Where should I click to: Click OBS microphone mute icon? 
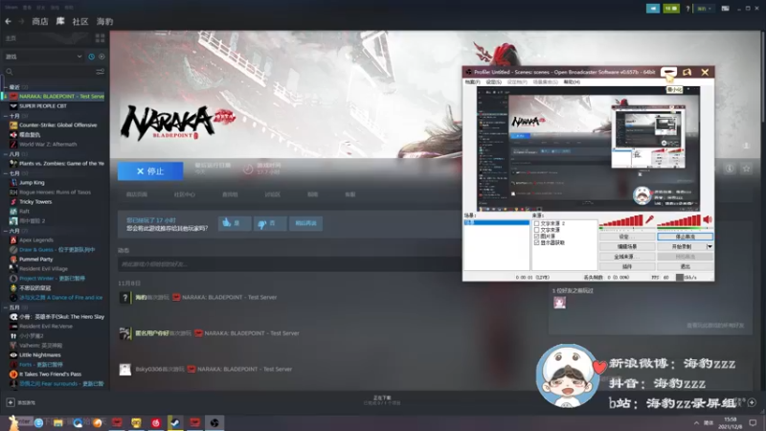click(x=650, y=220)
